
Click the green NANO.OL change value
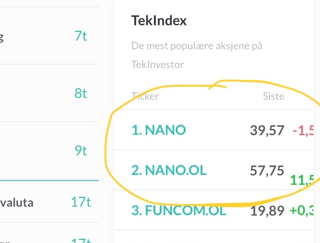point(302,180)
